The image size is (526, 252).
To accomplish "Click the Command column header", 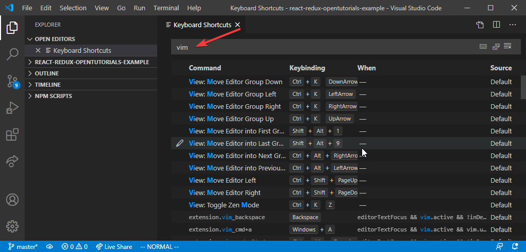I will (x=205, y=68).
